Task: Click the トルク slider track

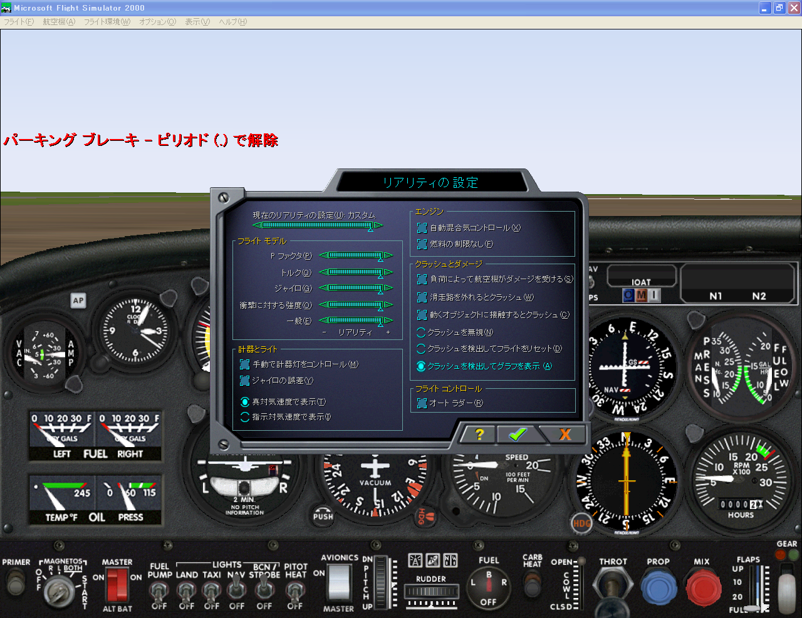Action: pyautogui.click(x=355, y=272)
